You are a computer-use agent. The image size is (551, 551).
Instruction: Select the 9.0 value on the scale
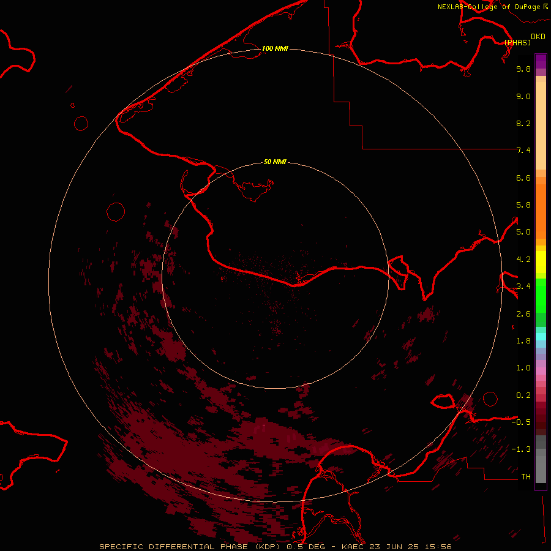[x=523, y=96]
